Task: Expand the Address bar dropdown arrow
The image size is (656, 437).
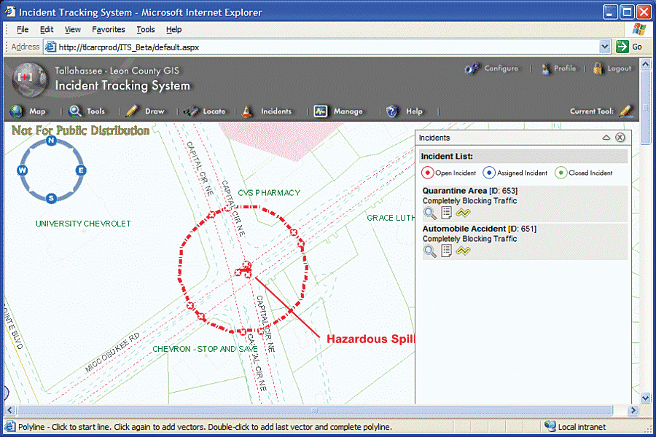Action: pyautogui.click(x=604, y=47)
